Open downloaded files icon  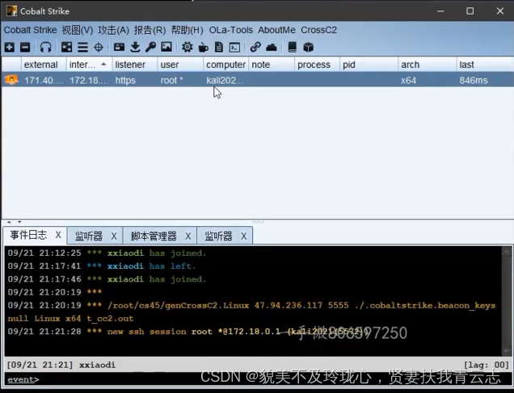click(x=135, y=48)
